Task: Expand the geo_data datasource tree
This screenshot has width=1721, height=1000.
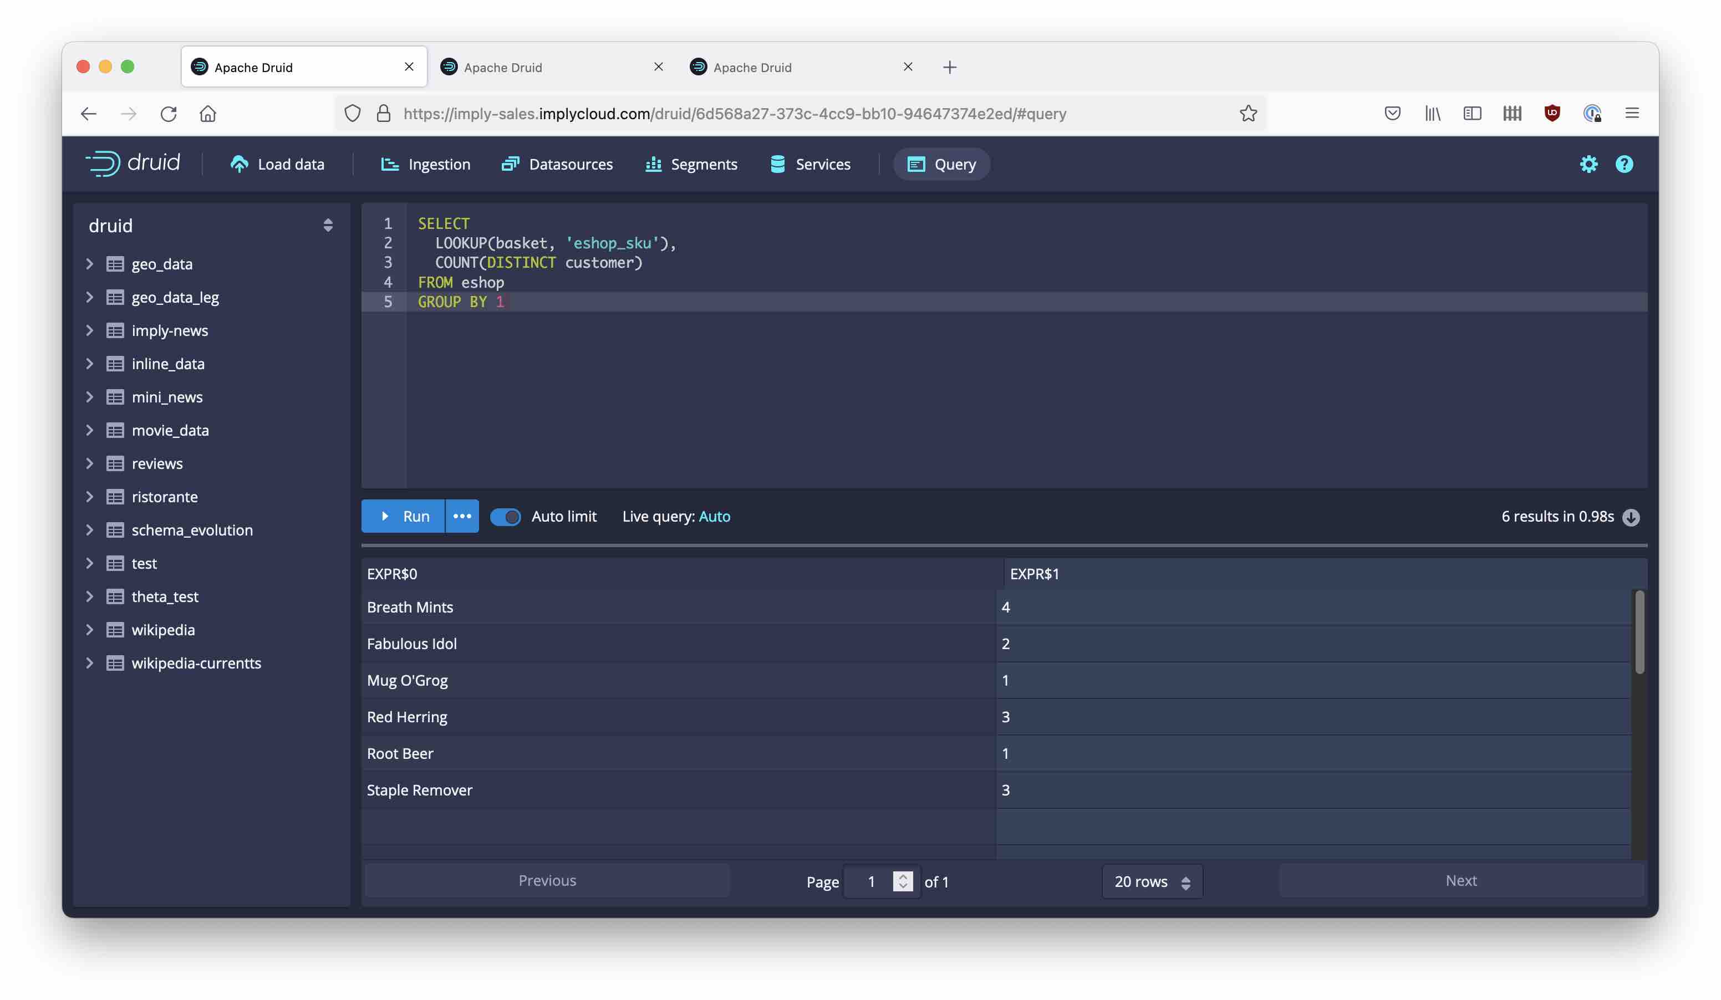Action: [x=89, y=264]
